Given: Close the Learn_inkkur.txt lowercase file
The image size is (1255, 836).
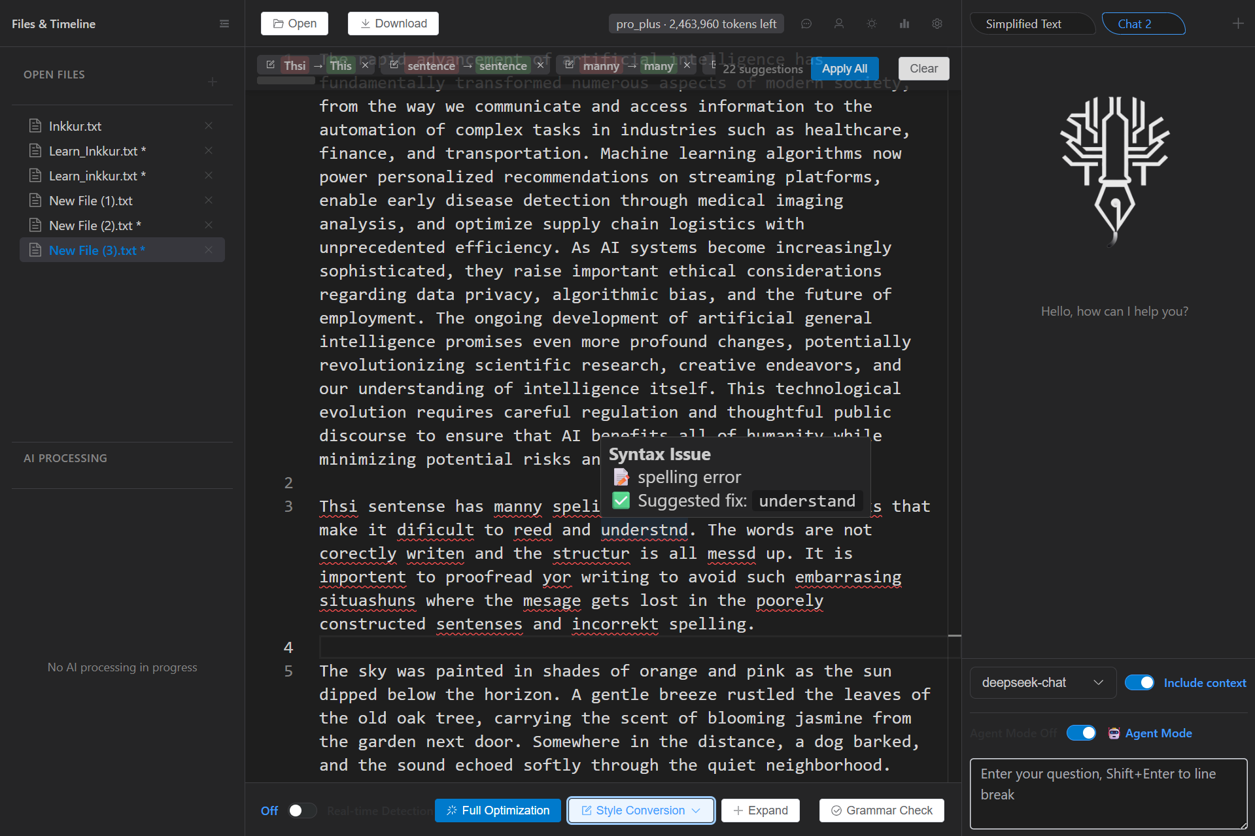Looking at the screenshot, I should (x=209, y=175).
